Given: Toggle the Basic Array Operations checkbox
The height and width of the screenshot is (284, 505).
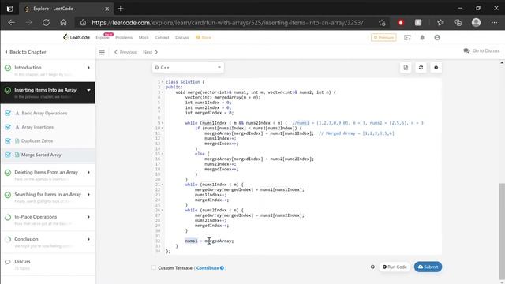Looking at the screenshot, I should 8,113.
